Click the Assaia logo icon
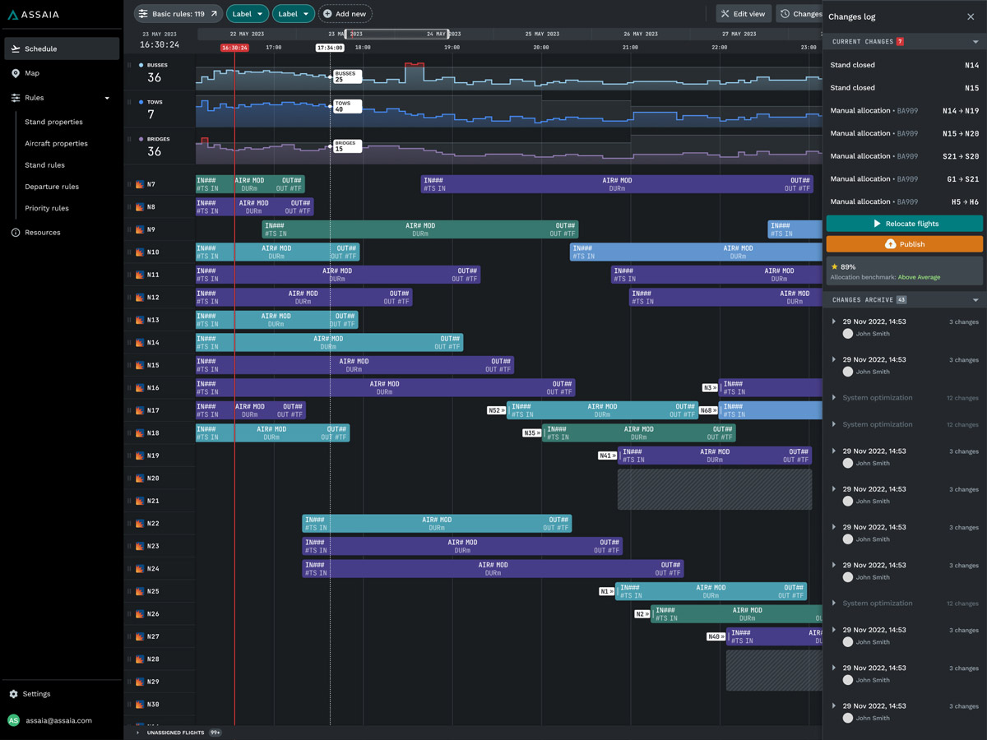This screenshot has height=740, width=987. pos(13,15)
